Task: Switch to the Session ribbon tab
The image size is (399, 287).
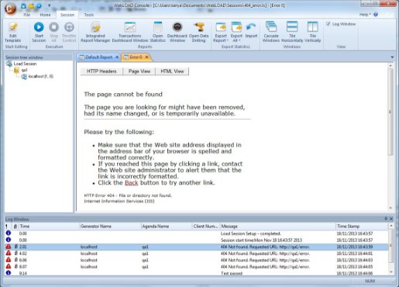Action: [67, 15]
